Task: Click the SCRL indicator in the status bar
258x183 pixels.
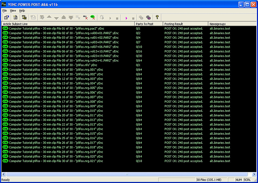Action: point(247,180)
